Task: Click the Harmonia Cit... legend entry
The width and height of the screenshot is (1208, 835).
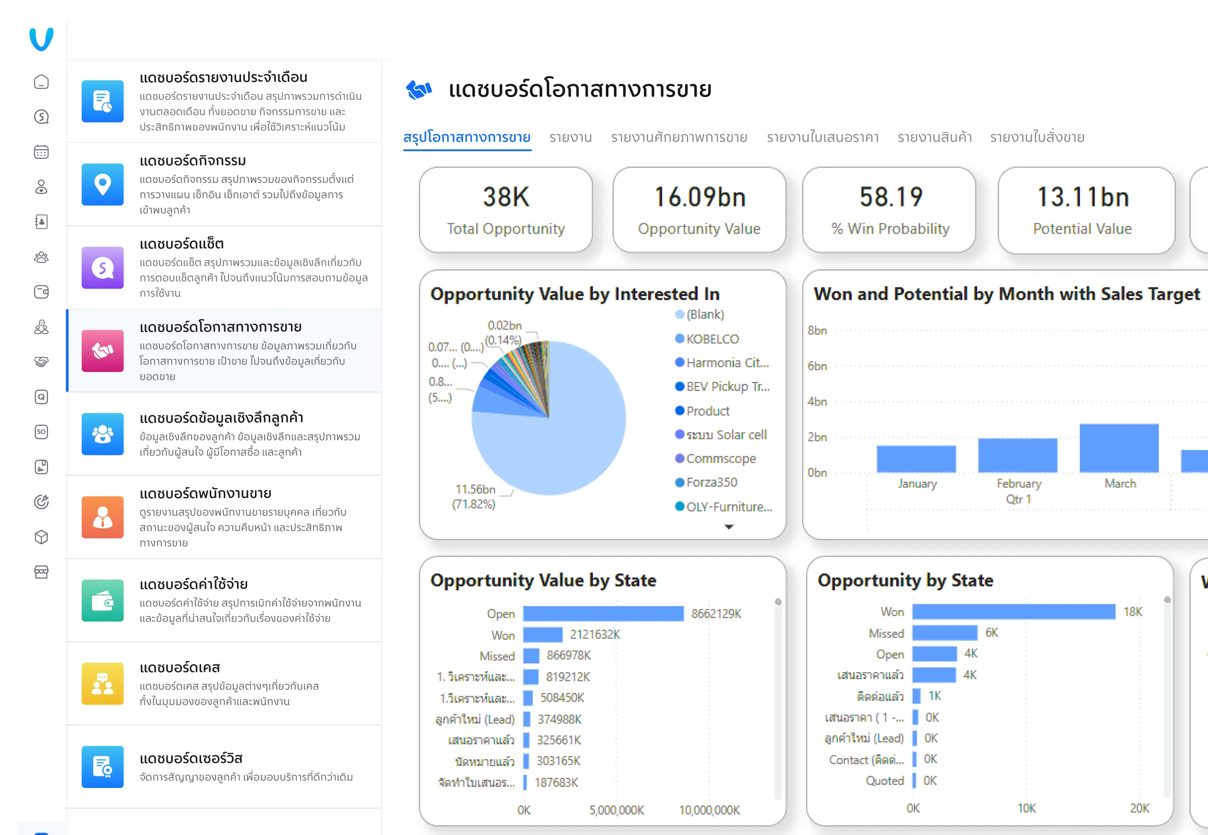Action: tap(722, 363)
